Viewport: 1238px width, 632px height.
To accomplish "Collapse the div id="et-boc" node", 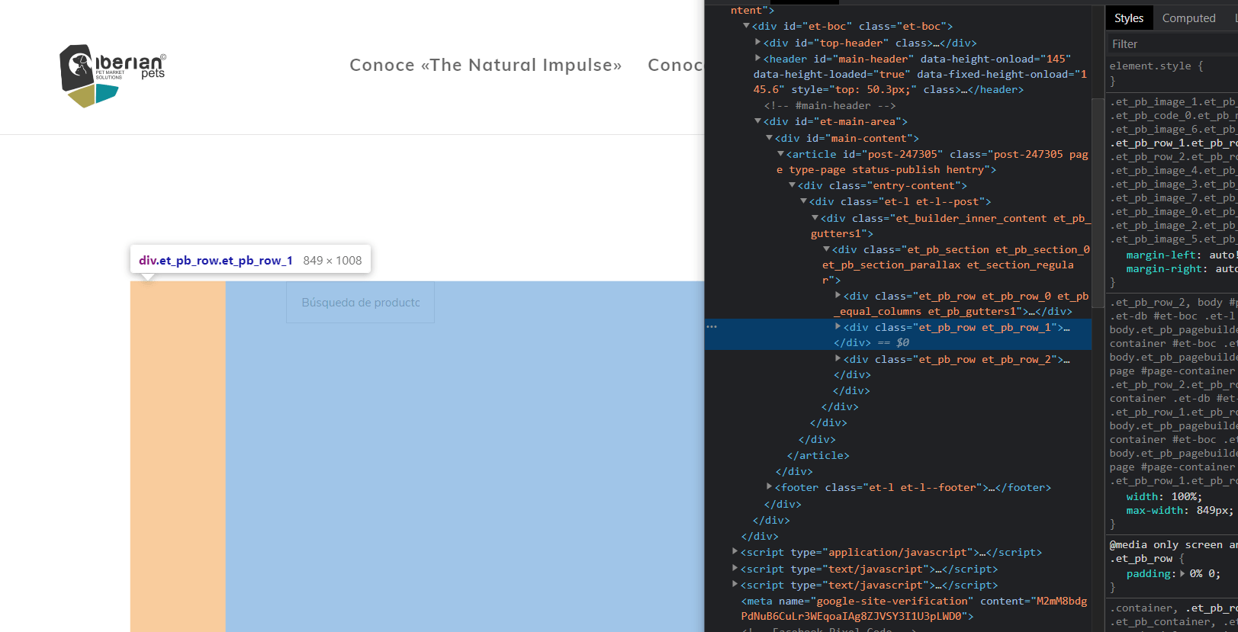I will 746,26.
